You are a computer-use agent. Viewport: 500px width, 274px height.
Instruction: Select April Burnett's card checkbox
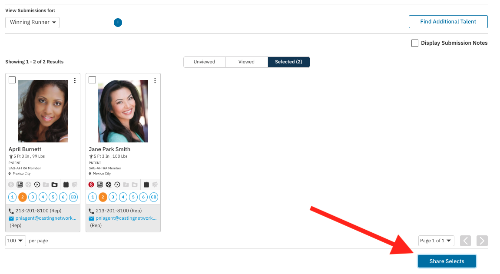point(12,80)
